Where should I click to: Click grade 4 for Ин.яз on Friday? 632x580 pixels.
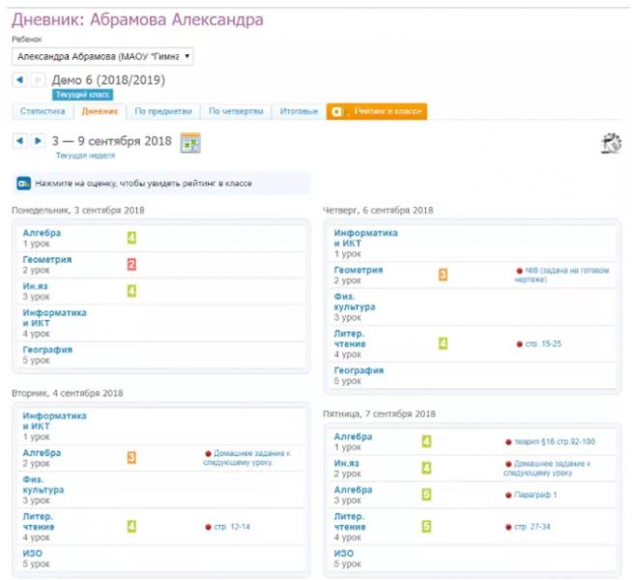[426, 468]
